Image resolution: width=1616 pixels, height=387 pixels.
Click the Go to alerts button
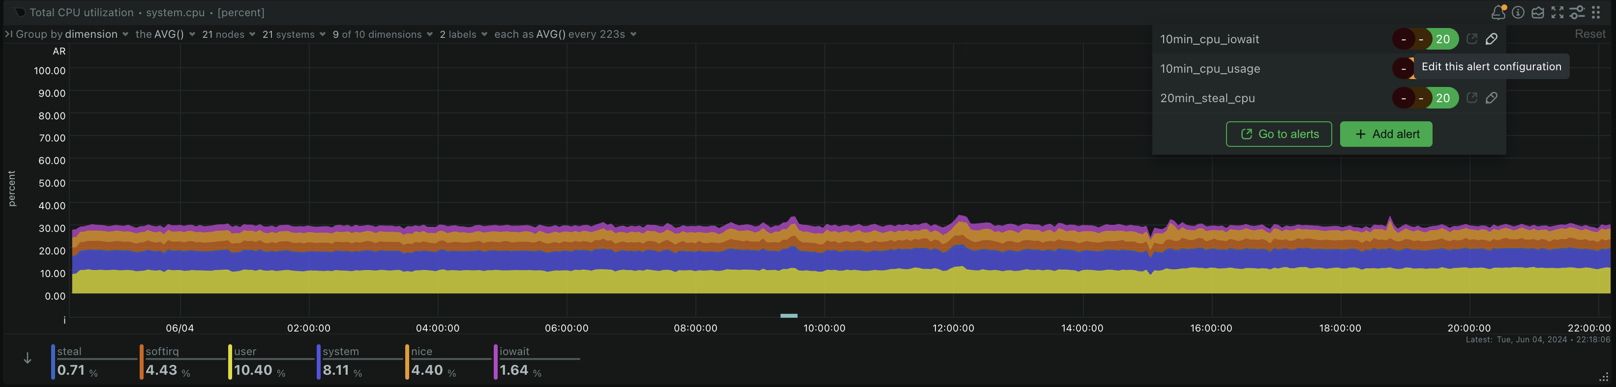[1279, 134]
